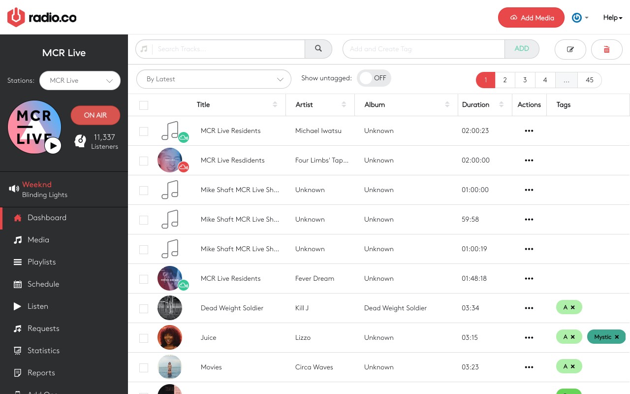The width and height of the screenshot is (630, 394).
Task: Play the MCR Live station preview
Action: (x=53, y=146)
